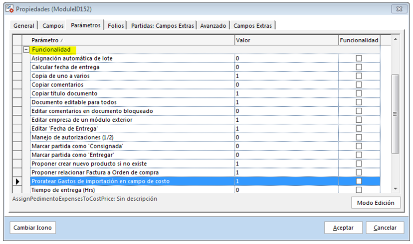Click the current-row arrow indicator
The height and width of the screenshot is (244, 413).
[17, 181]
